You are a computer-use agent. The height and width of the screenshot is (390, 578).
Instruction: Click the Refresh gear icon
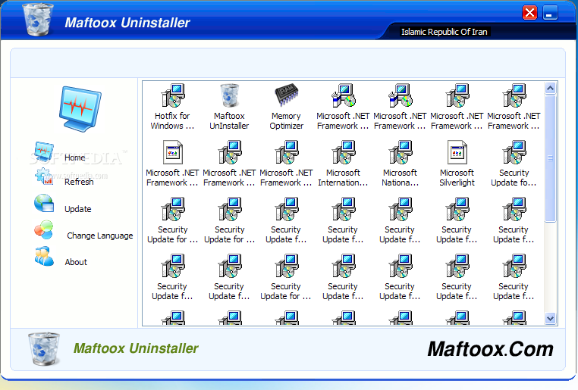[x=44, y=176]
